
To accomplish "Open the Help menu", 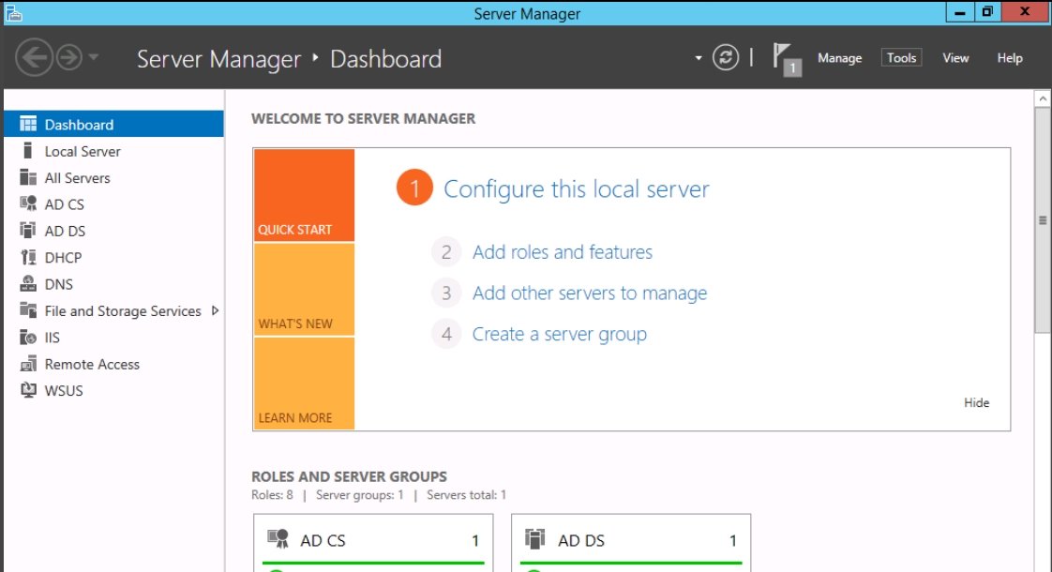I will (1009, 58).
